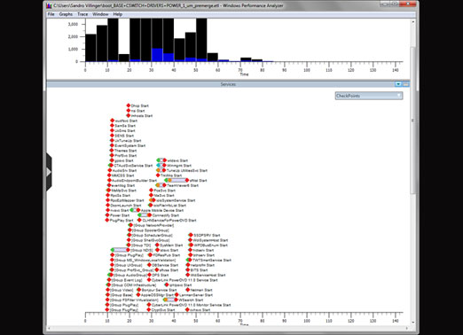Click the horizontal scrollbar right arrow
Screen dimensions: 463x335
(x=407, y=328)
